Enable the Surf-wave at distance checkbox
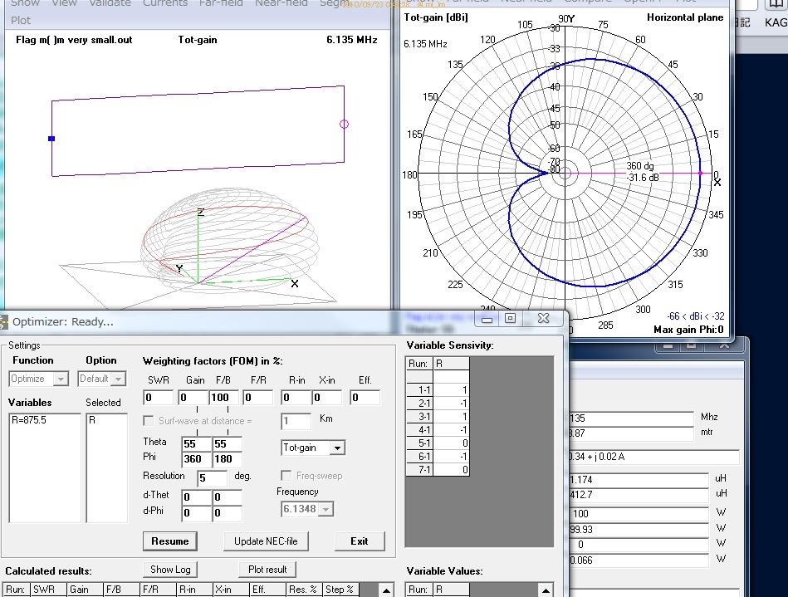 (149, 421)
